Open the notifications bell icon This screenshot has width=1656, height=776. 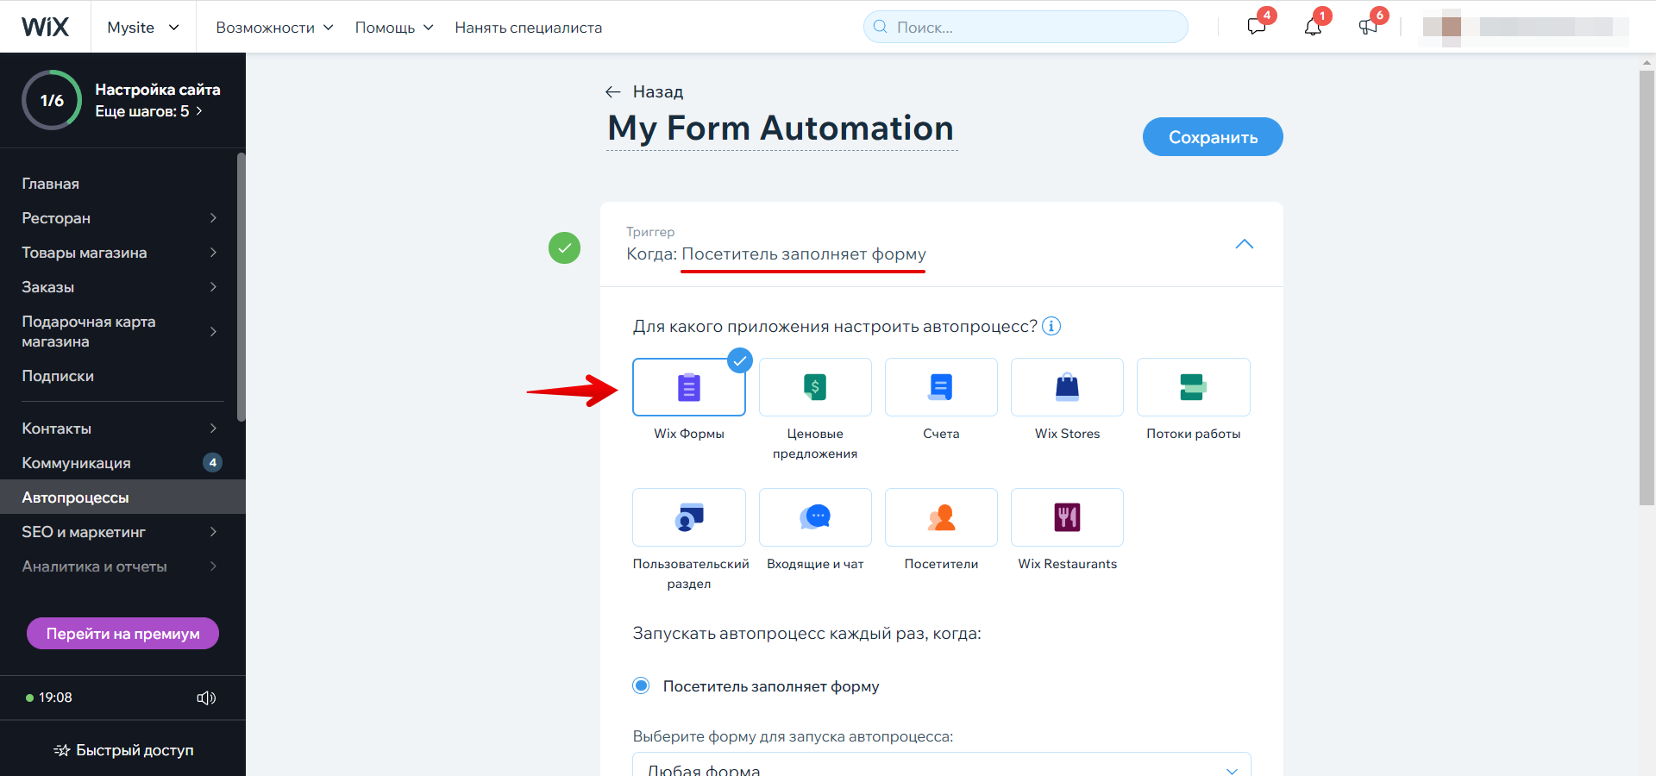point(1313,27)
